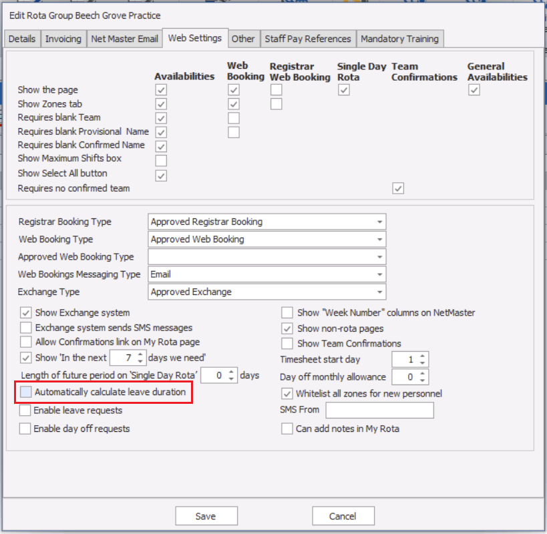Open the Mandatory Training tab
547x534 pixels.
399,39
